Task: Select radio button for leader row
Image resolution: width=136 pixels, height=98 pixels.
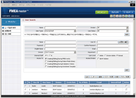Action: tap(25, 86)
